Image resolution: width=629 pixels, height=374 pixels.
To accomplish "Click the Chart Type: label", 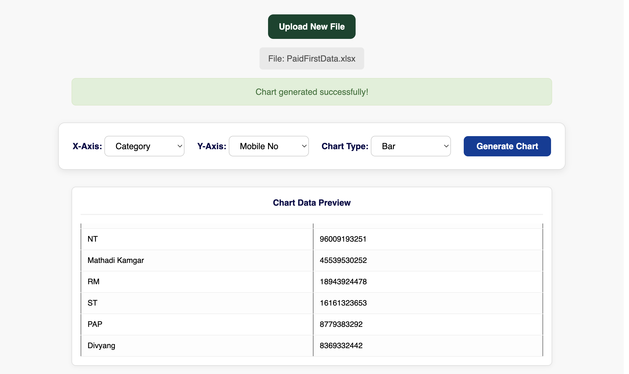I will [x=345, y=146].
